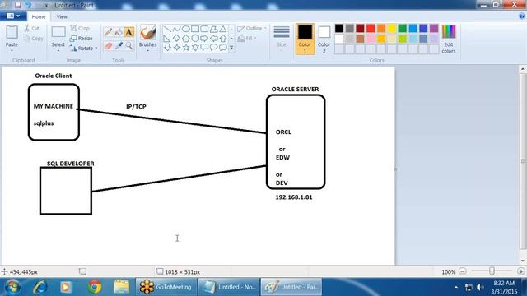
Task: Pick the green color swatch
Action: [x=403, y=28]
